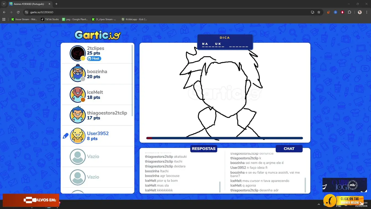Click the Gartic.io logo
The image size is (371, 209).
97,35
